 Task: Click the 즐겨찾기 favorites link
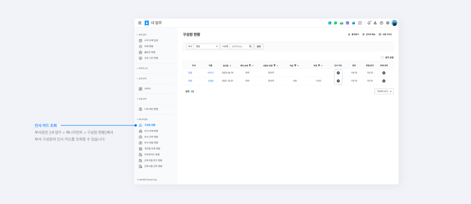[x=353, y=34]
